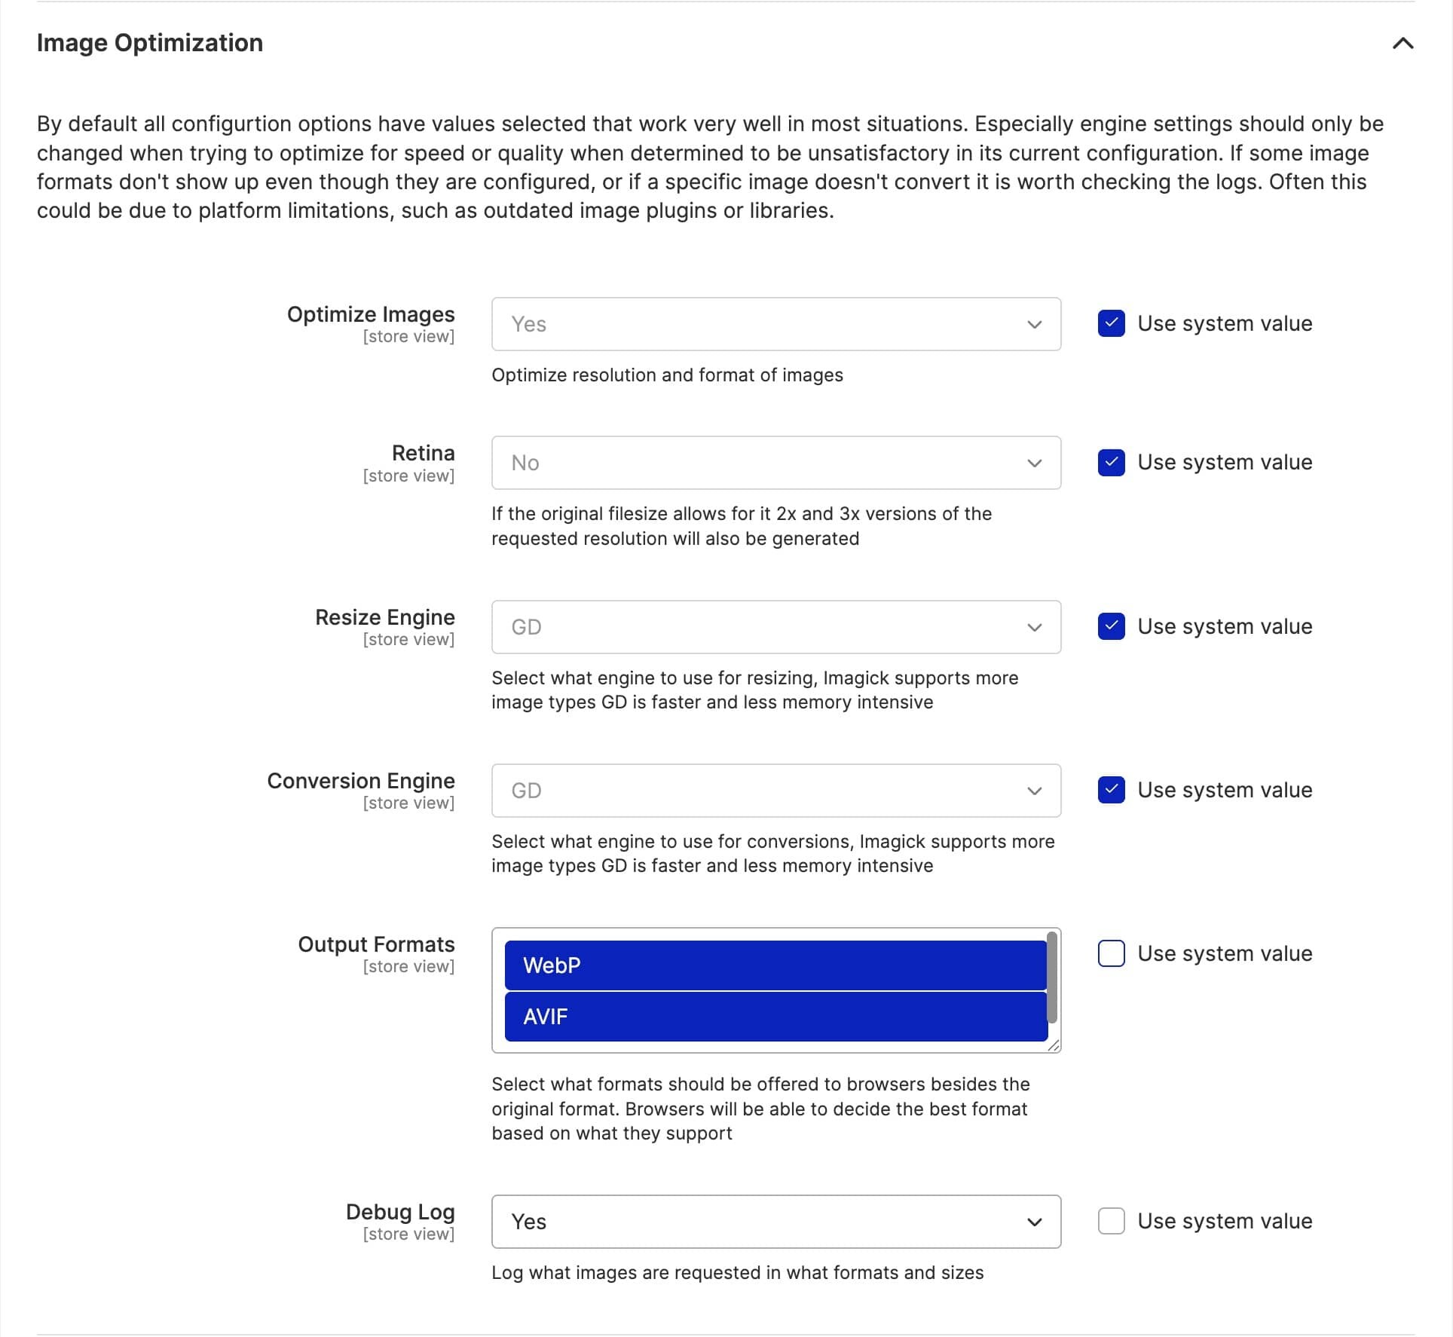1453x1337 pixels.
Task: Open the Debug Log Yes dropdown
Action: [776, 1222]
